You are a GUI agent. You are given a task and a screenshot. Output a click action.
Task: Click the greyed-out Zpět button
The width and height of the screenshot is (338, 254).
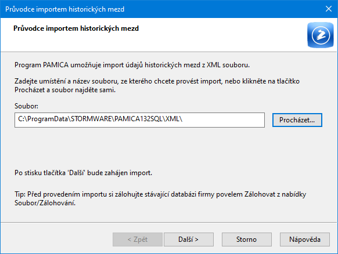pyautogui.click(x=138, y=240)
